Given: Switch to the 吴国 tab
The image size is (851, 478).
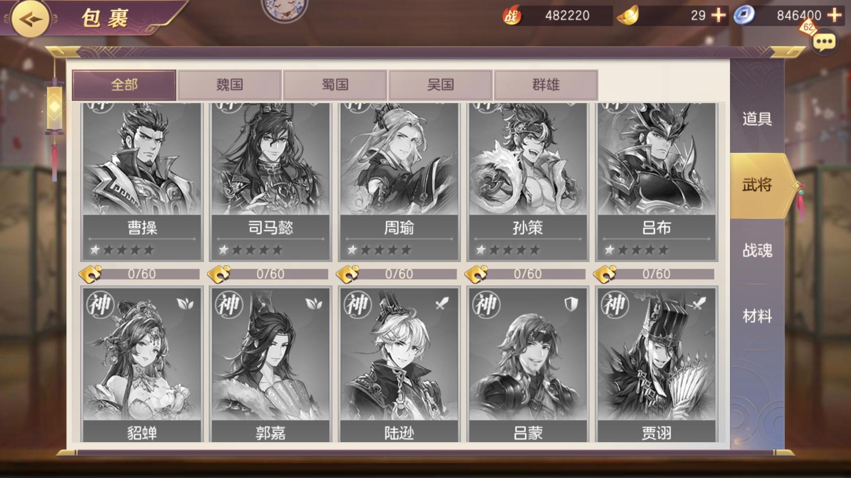Looking at the screenshot, I should [x=441, y=85].
